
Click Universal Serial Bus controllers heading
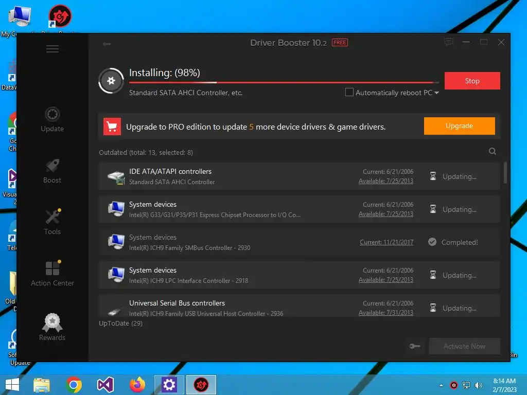click(177, 303)
